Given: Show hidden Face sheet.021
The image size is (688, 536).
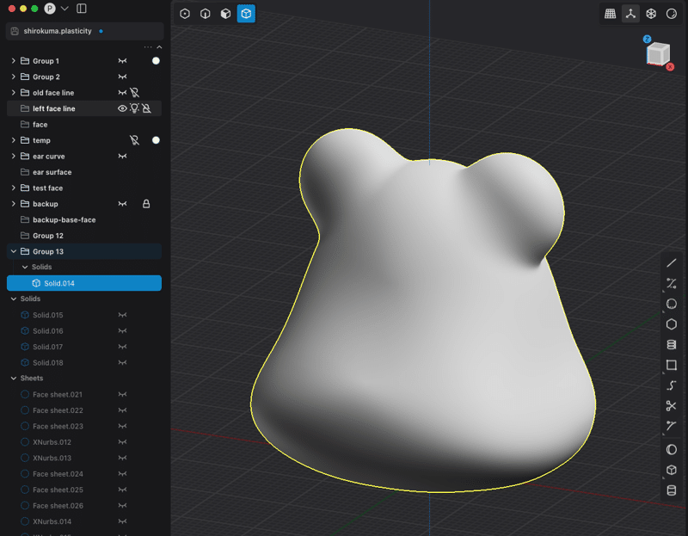Looking at the screenshot, I should coord(122,394).
